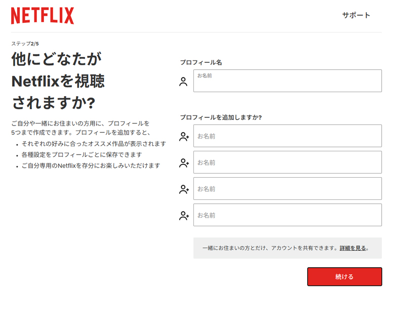Select the third additional profile name field

click(287, 189)
